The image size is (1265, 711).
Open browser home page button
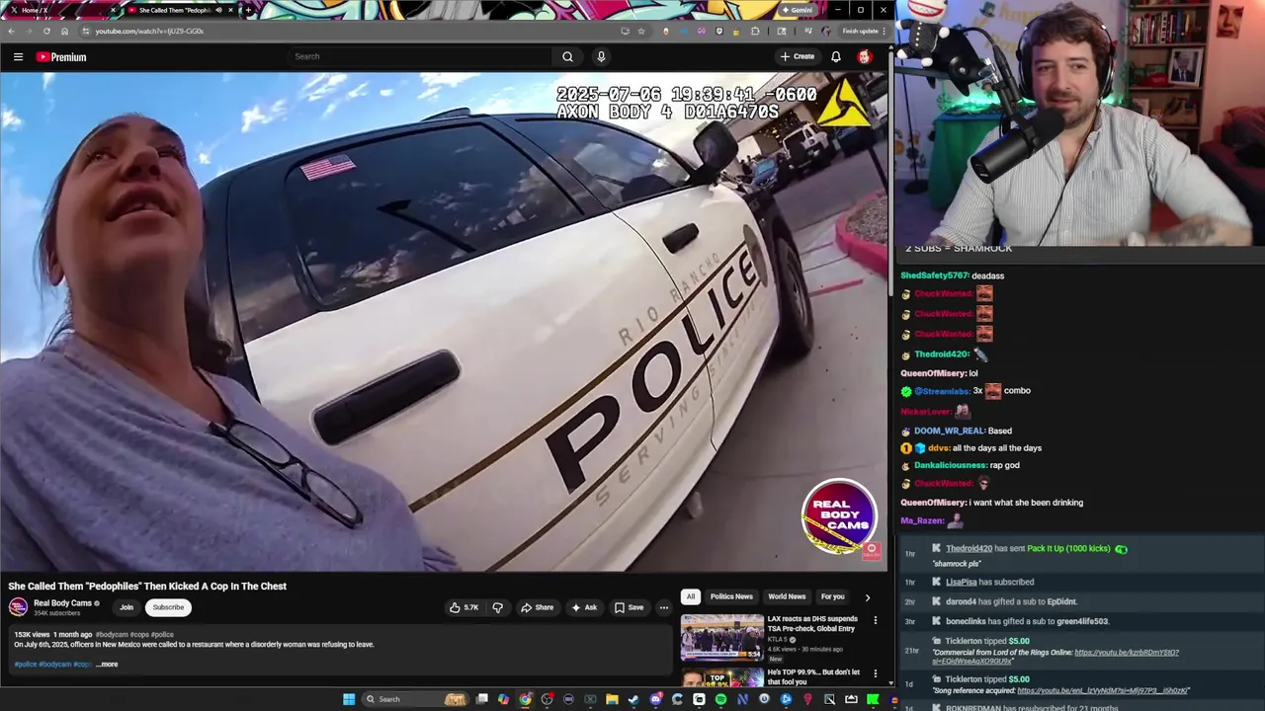64,31
